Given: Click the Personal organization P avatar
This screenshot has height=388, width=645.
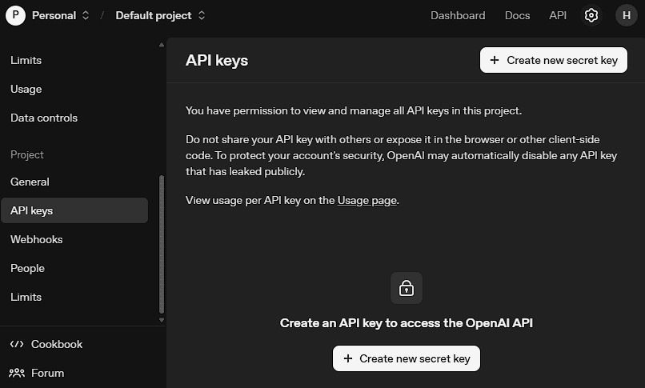Looking at the screenshot, I should pyautogui.click(x=15, y=15).
